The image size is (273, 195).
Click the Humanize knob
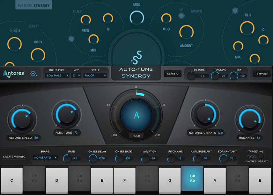(250, 119)
